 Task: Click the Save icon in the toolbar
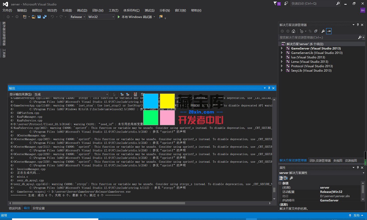[x=39, y=17]
